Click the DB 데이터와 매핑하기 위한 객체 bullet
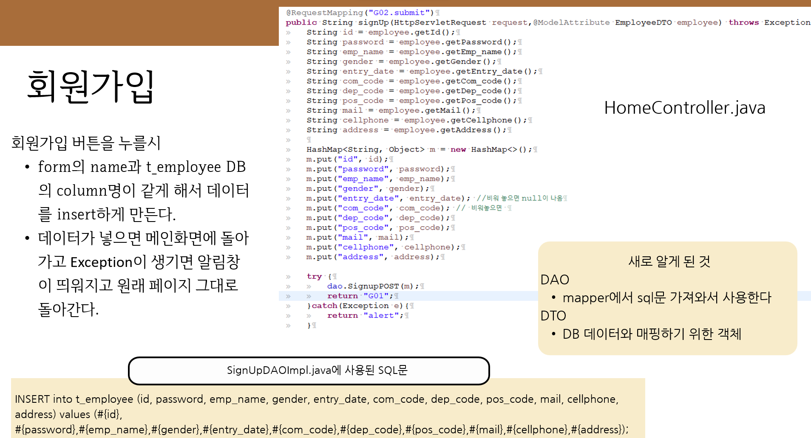The width and height of the screenshot is (811, 438). point(652,334)
